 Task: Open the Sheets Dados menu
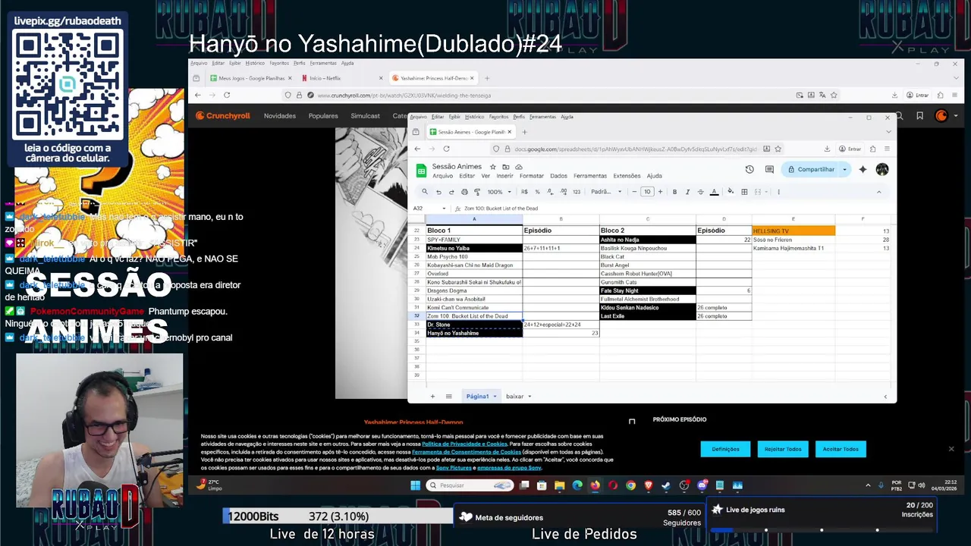tap(559, 176)
